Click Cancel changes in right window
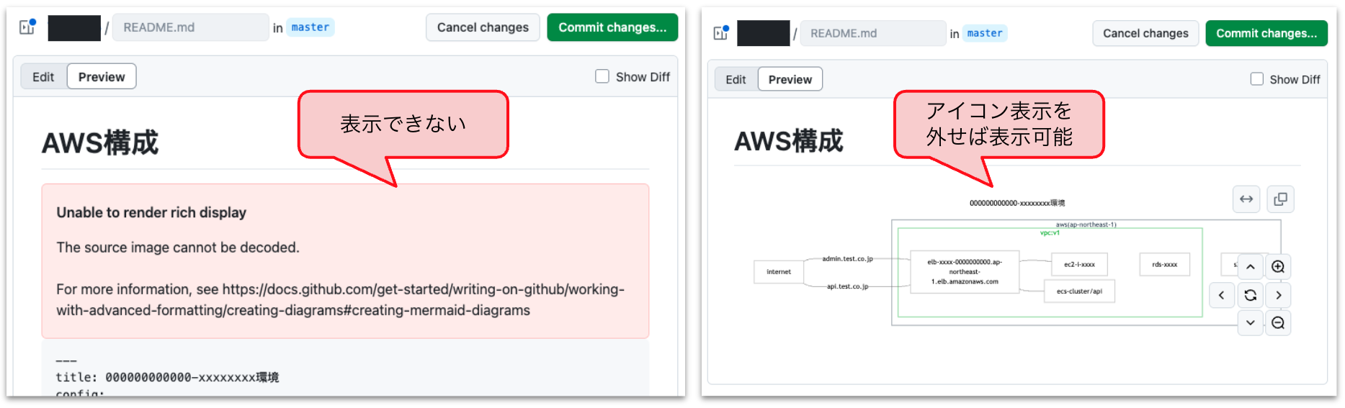This screenshot has width=1345, height=408. pos(1145,33)
